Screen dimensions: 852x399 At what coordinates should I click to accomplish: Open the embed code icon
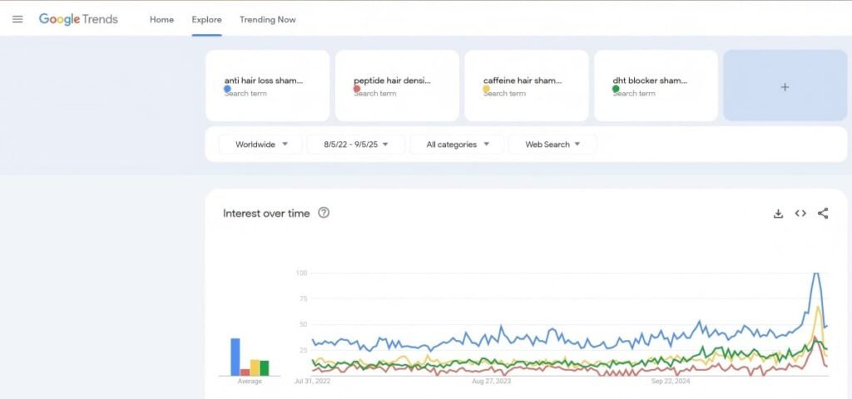[x=800, y=214]
